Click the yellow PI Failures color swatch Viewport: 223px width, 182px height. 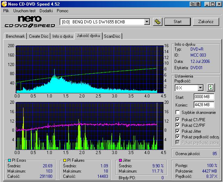(65, 160)
